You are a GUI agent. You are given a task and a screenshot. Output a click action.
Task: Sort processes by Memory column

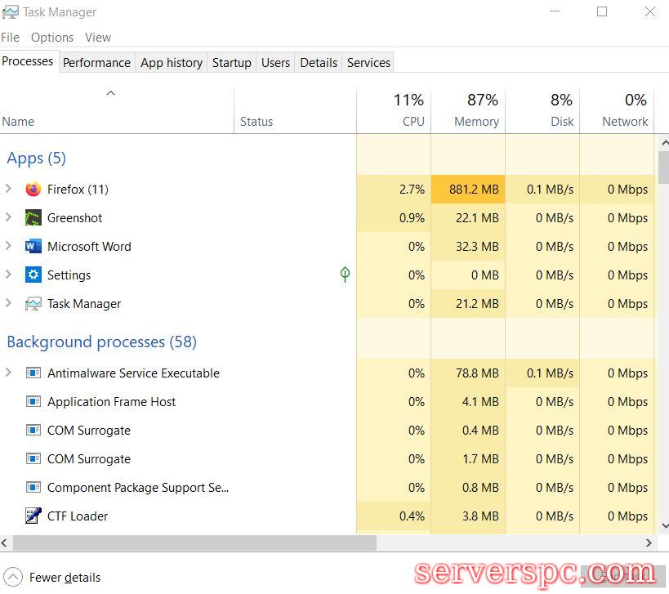pyautogui.click(x=475, y=111)
